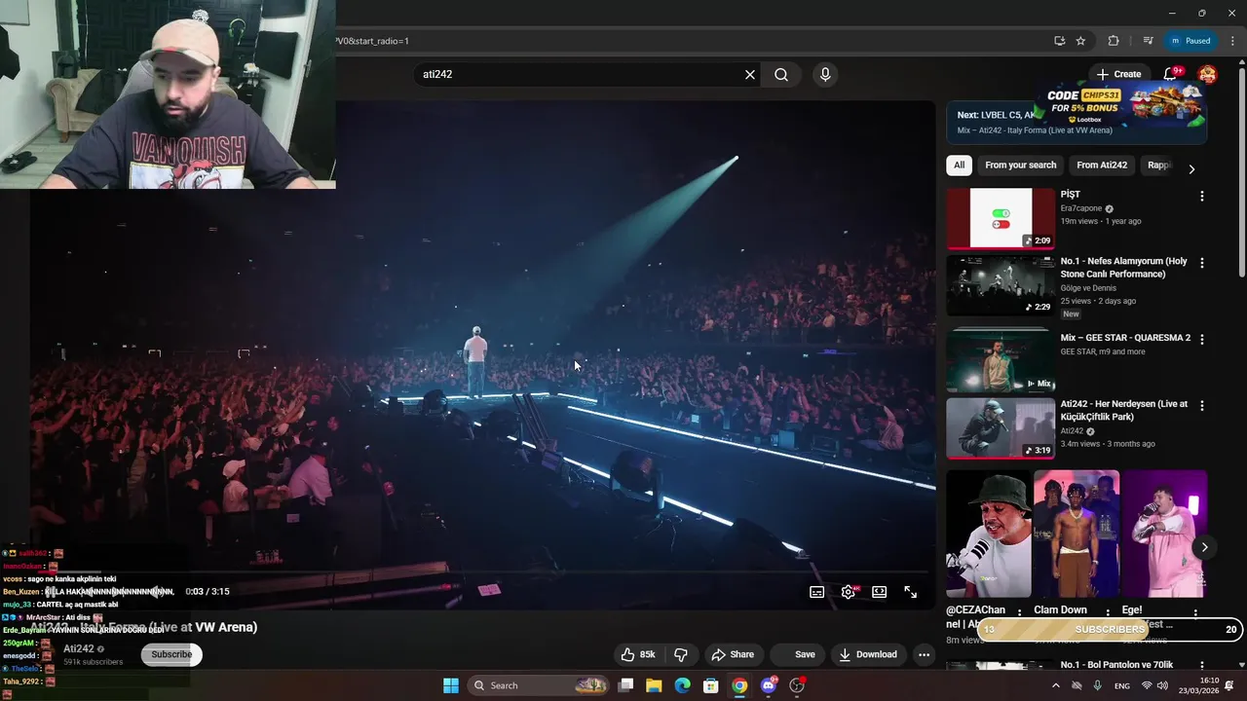Open YouTube notifications bell
Viewport: 1247px width, 701px height.
click(1170, 74)
